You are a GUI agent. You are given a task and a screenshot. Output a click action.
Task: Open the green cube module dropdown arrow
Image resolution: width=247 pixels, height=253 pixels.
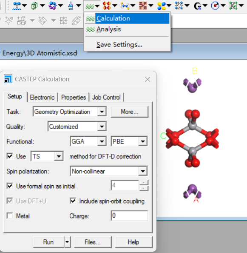point(43,6)
